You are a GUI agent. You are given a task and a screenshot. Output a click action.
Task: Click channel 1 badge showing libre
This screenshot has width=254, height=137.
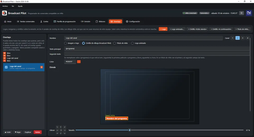tap(4, 61)
